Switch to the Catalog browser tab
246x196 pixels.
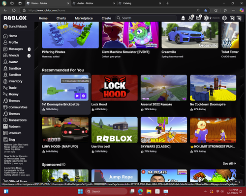pos(140,3)
